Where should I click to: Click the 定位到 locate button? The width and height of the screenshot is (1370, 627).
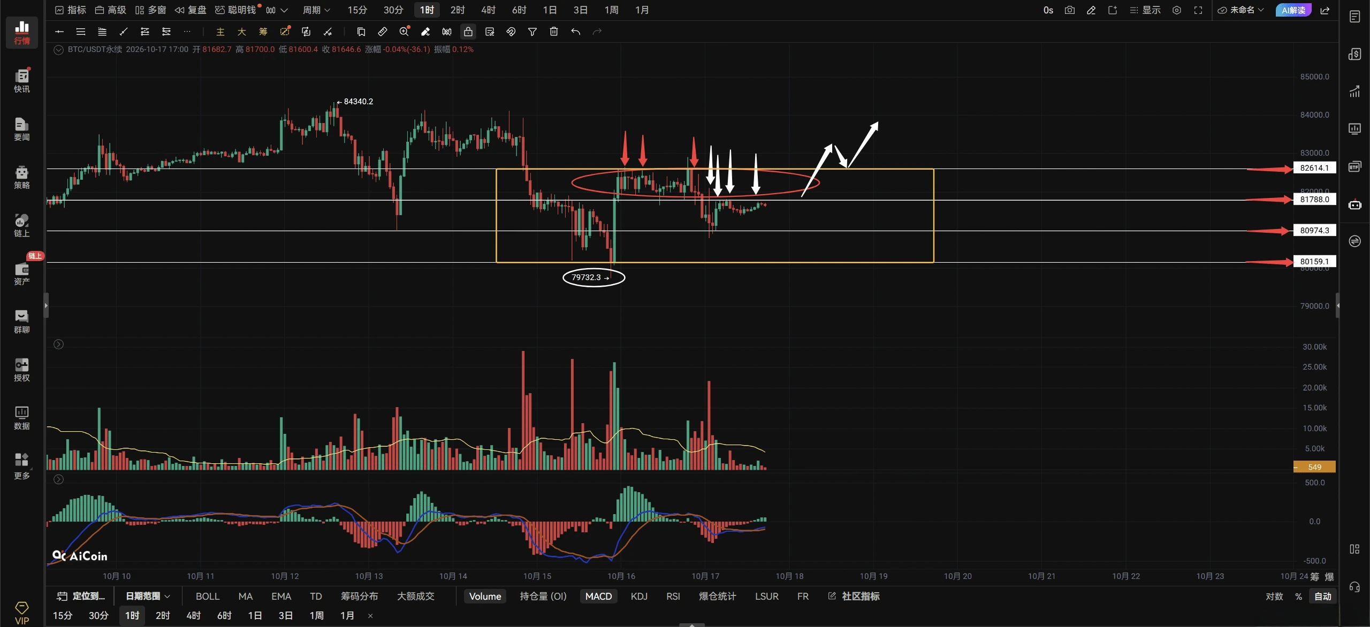[x=81, y=596]
